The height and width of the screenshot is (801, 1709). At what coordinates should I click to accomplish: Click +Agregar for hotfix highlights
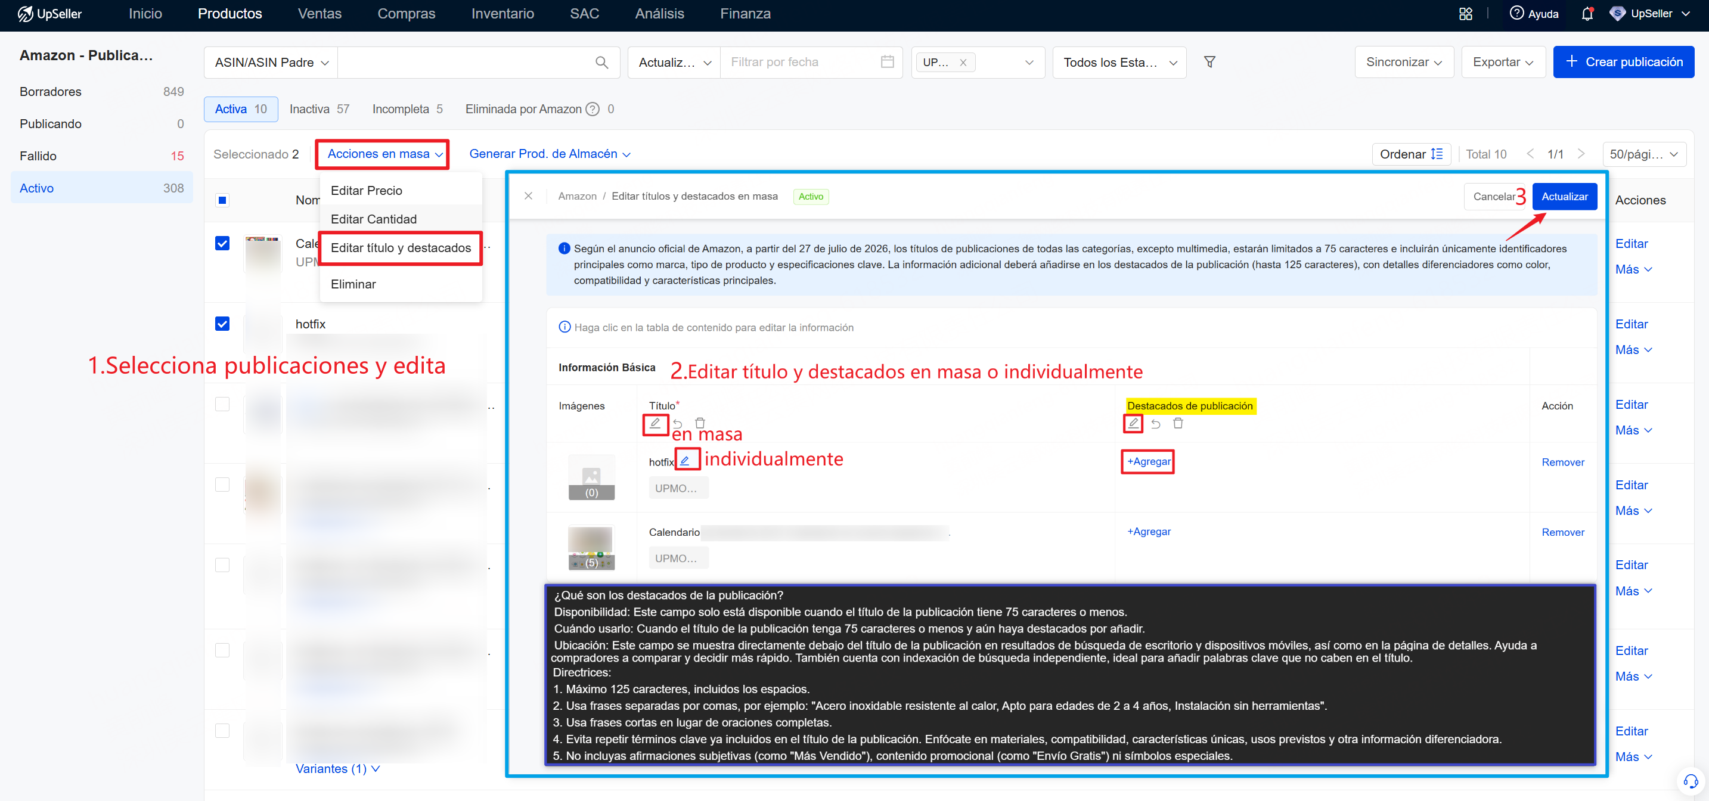click(x=1149, y=461)
